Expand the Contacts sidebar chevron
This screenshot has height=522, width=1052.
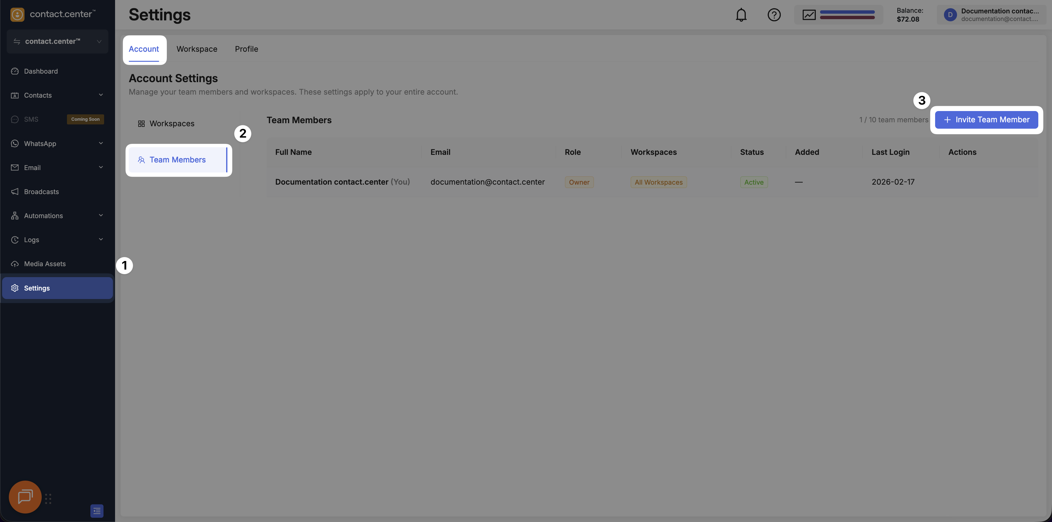(x=101, y=95)
